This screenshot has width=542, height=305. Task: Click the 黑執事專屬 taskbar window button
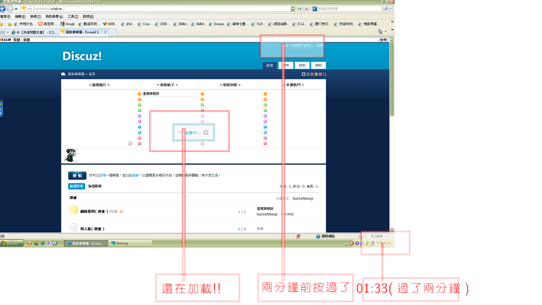86,243
